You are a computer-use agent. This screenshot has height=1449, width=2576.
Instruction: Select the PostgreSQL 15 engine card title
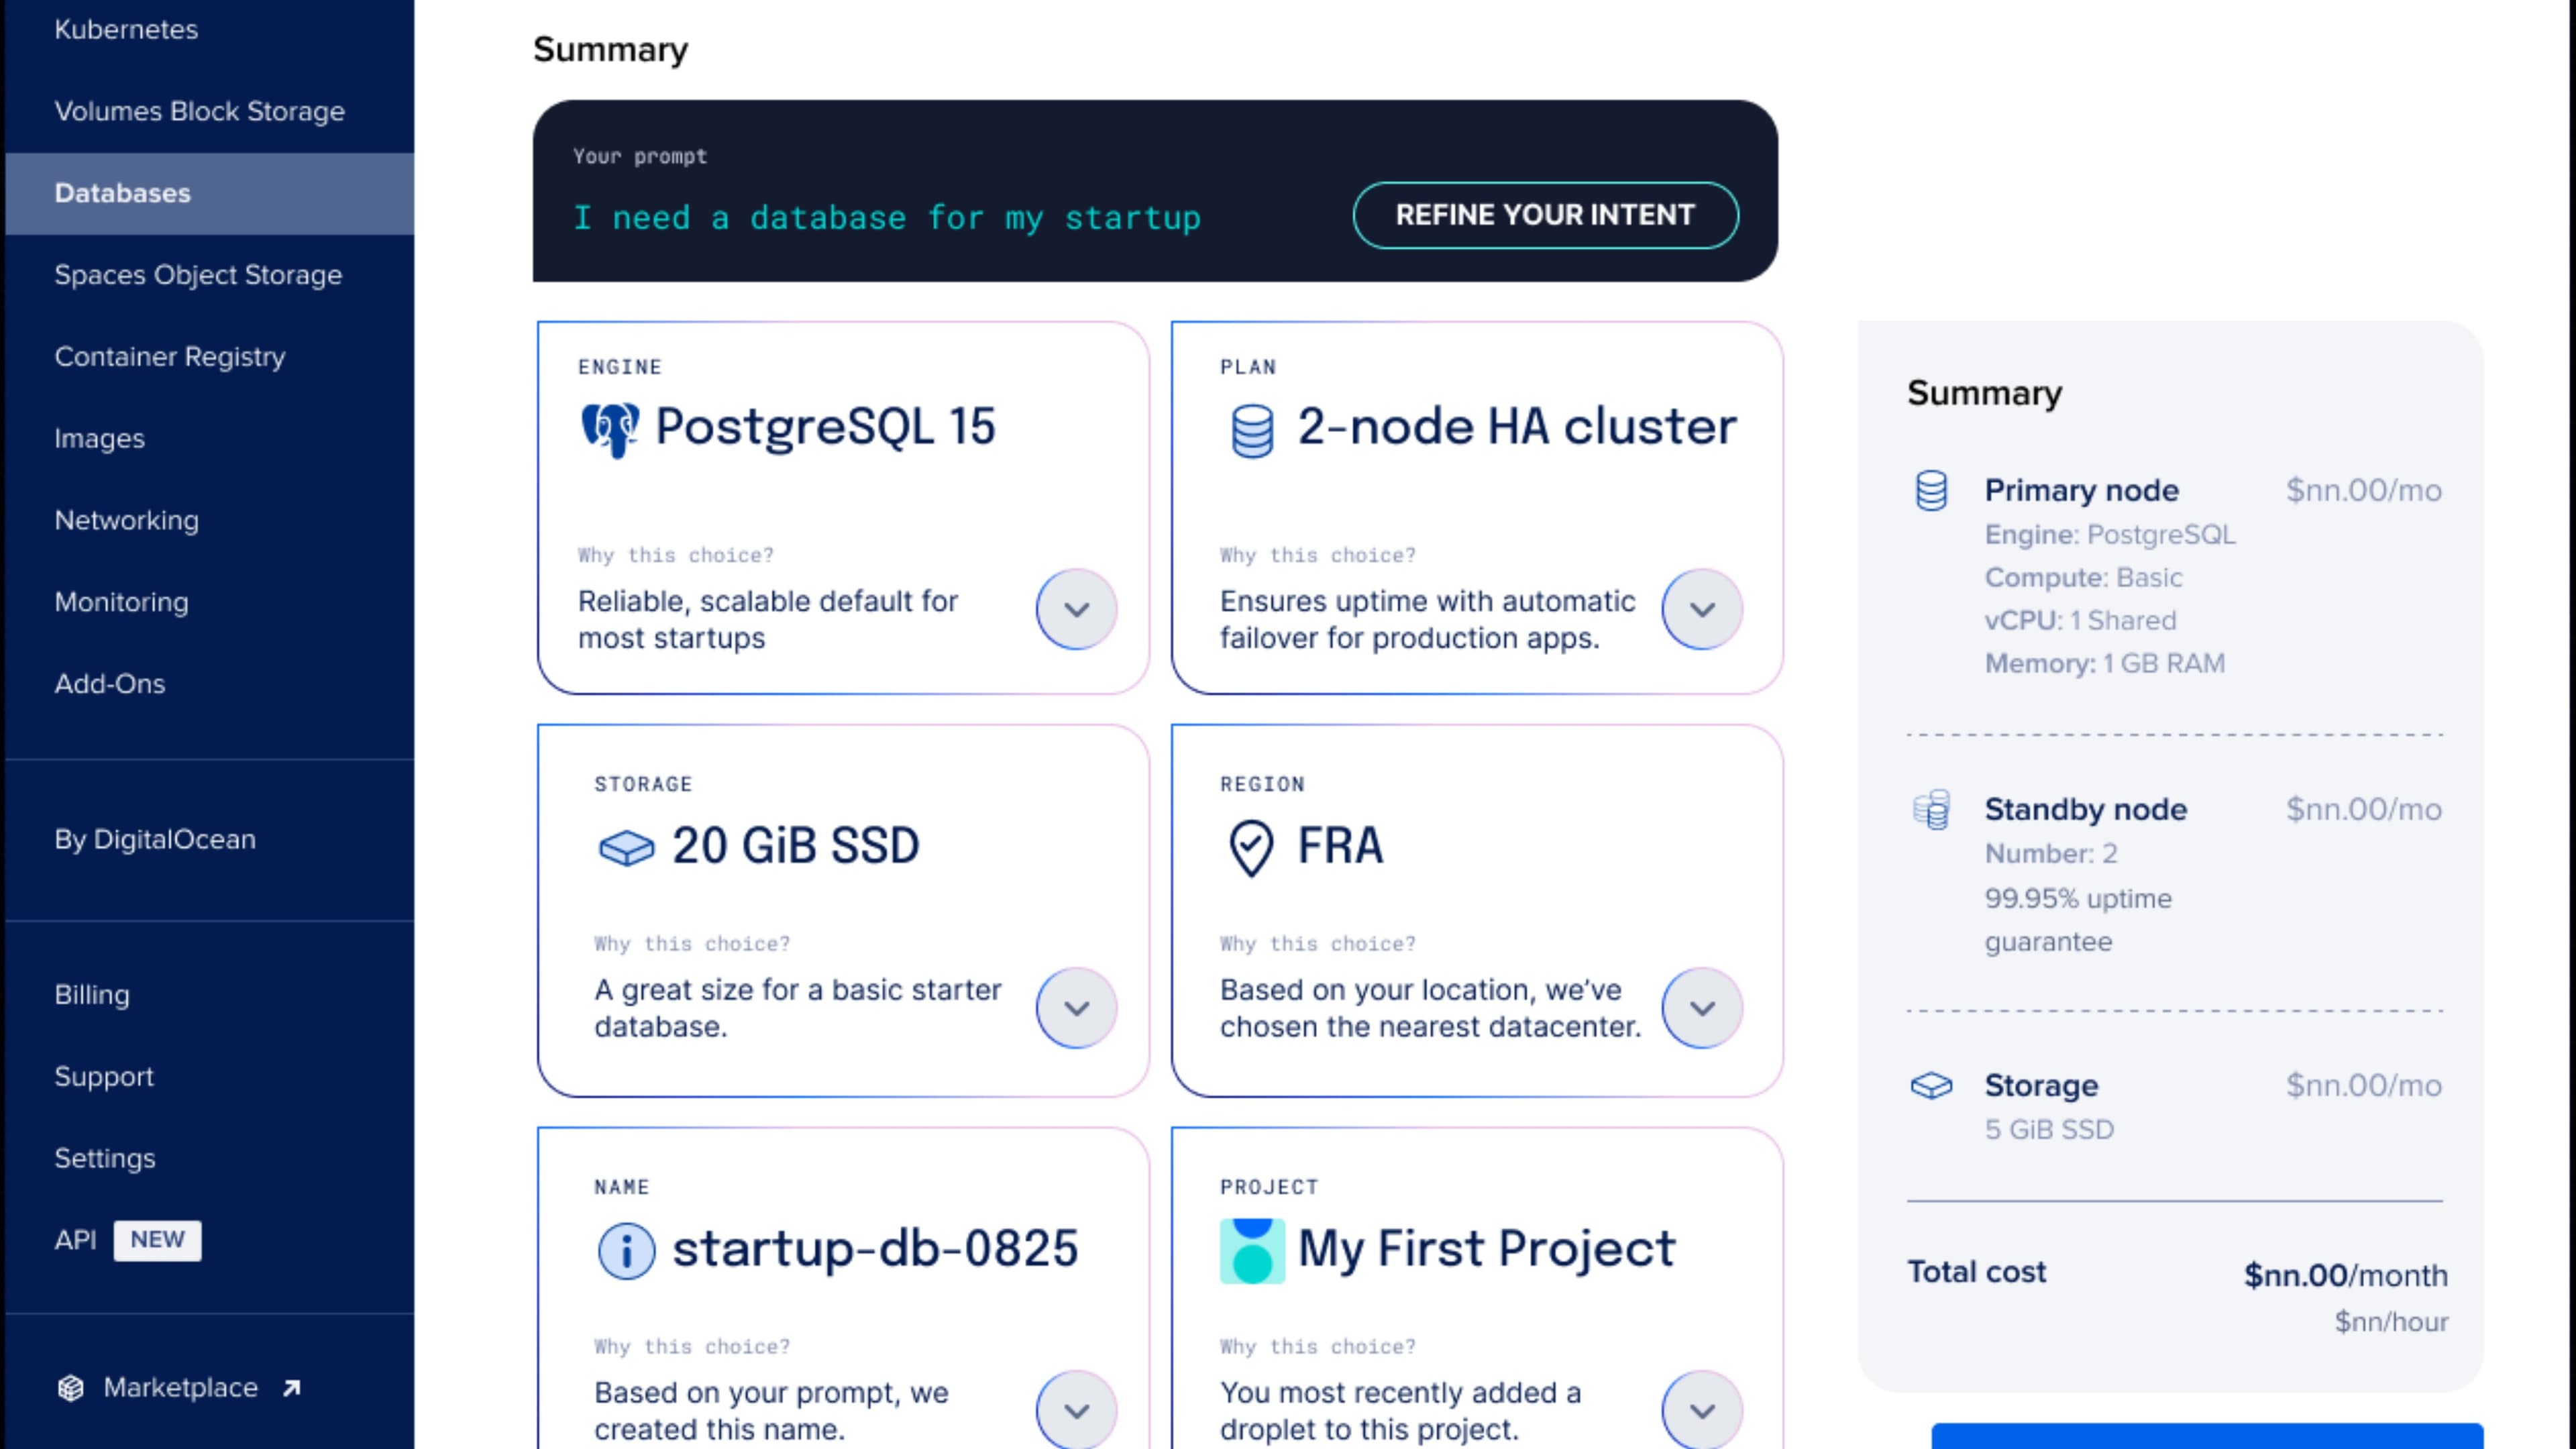tap(825, 428)
